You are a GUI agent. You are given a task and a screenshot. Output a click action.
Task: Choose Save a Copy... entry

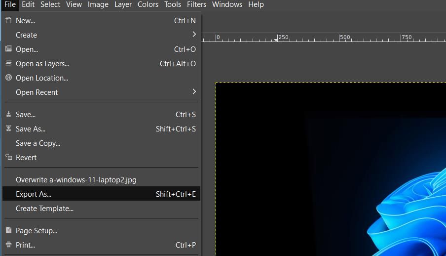[x=101, y=143]
